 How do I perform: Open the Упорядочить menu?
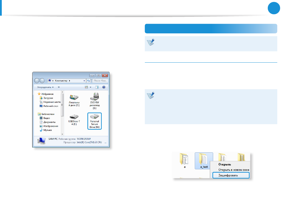pyautogui.click(x=45, y=87)
